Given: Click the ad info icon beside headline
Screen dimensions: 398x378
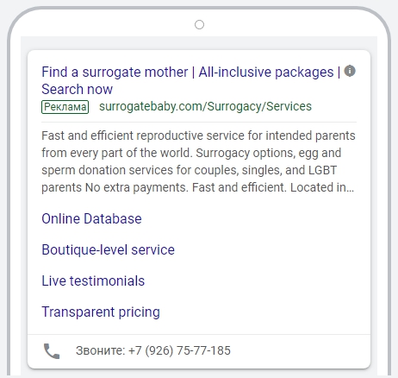Looking at the screenshot, I should [350, 71].
